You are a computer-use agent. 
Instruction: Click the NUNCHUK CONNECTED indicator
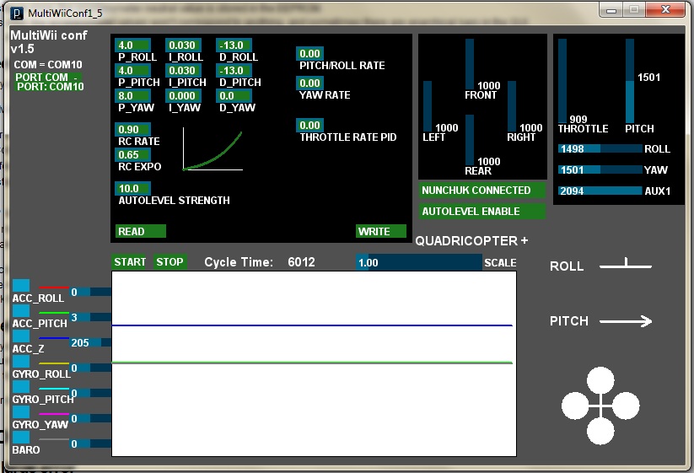point(482,191)
